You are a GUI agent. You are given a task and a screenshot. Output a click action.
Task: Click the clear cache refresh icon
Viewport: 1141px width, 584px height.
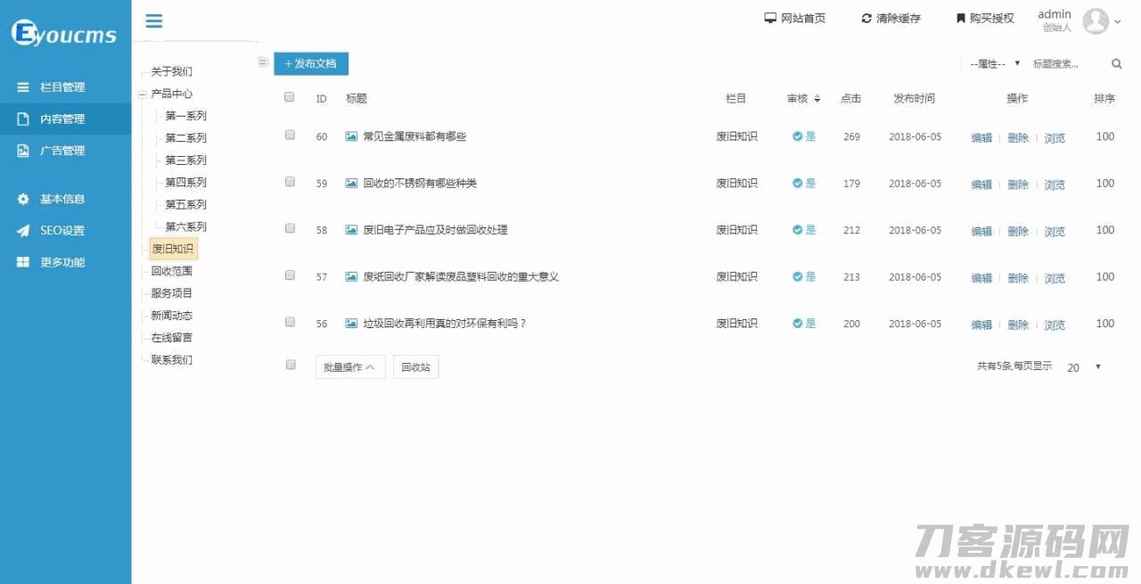click(x=866, y=19)
